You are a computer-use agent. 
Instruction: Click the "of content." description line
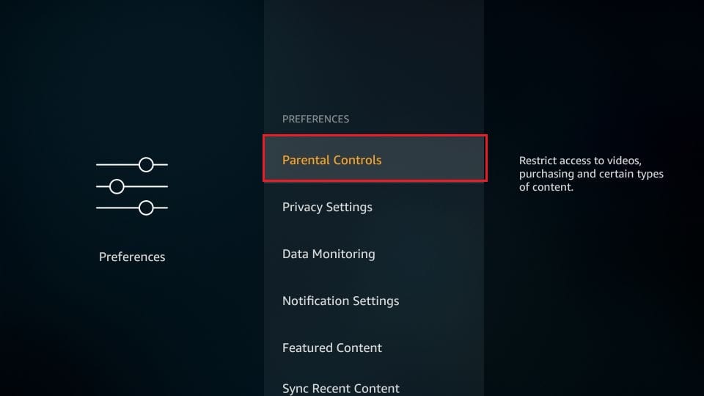click(546, 187)
